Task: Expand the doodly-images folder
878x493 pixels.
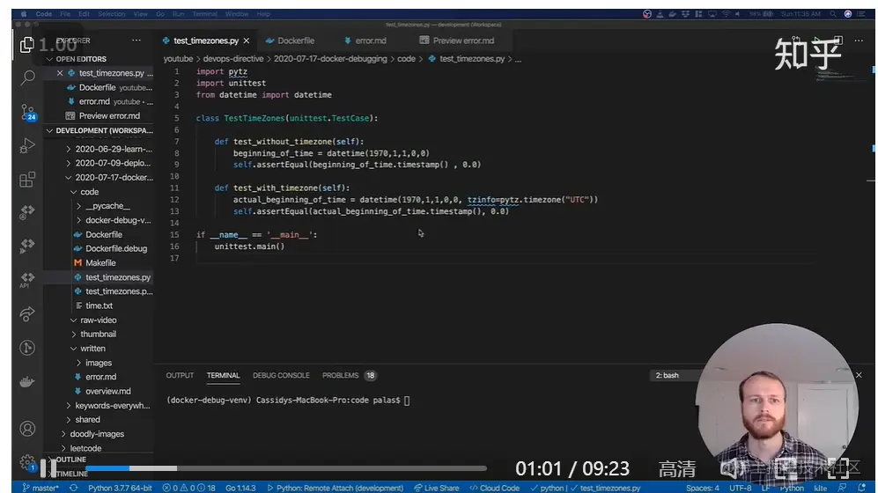Action: click(97, 434)
